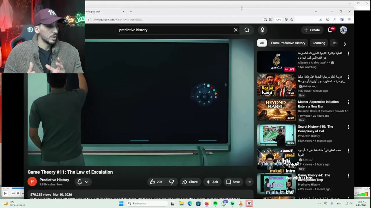Open CapCut from the taskbar

tap(249, 204)
